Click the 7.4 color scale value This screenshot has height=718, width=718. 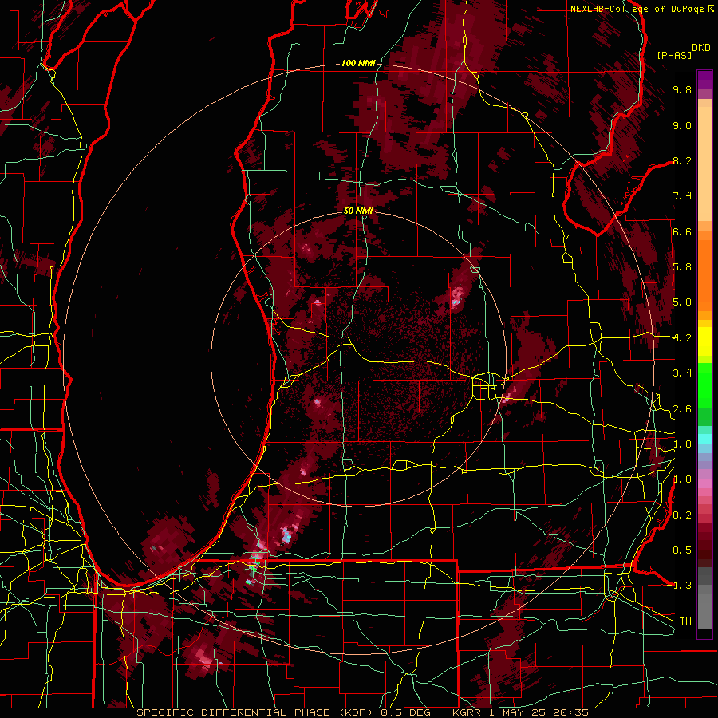[x=682, y=196]
